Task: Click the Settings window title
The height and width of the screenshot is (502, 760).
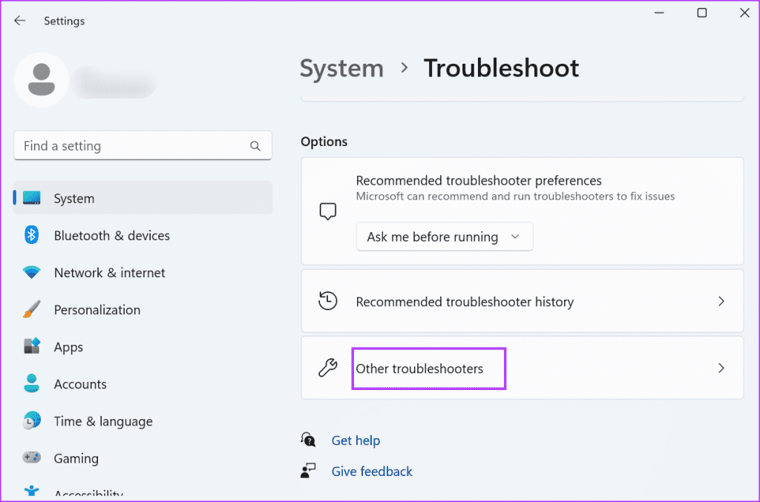Action: coord(64,21)
